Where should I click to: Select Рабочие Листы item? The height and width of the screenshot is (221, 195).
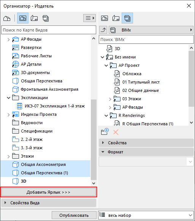coord(36,56)
